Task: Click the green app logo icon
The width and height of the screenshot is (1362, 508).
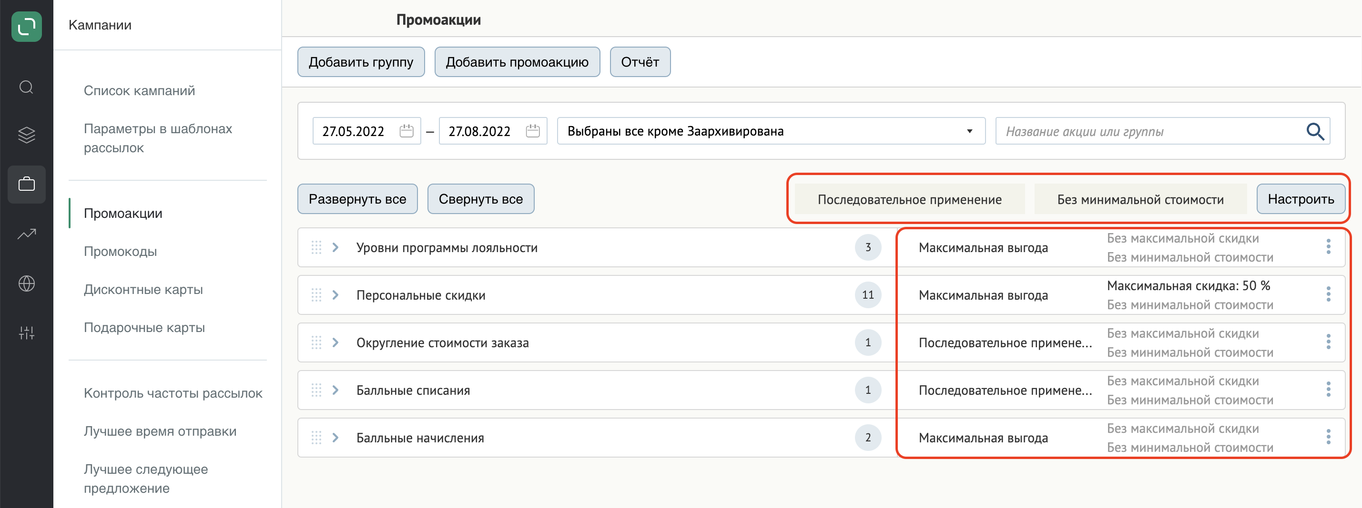Action: [26, 26]
